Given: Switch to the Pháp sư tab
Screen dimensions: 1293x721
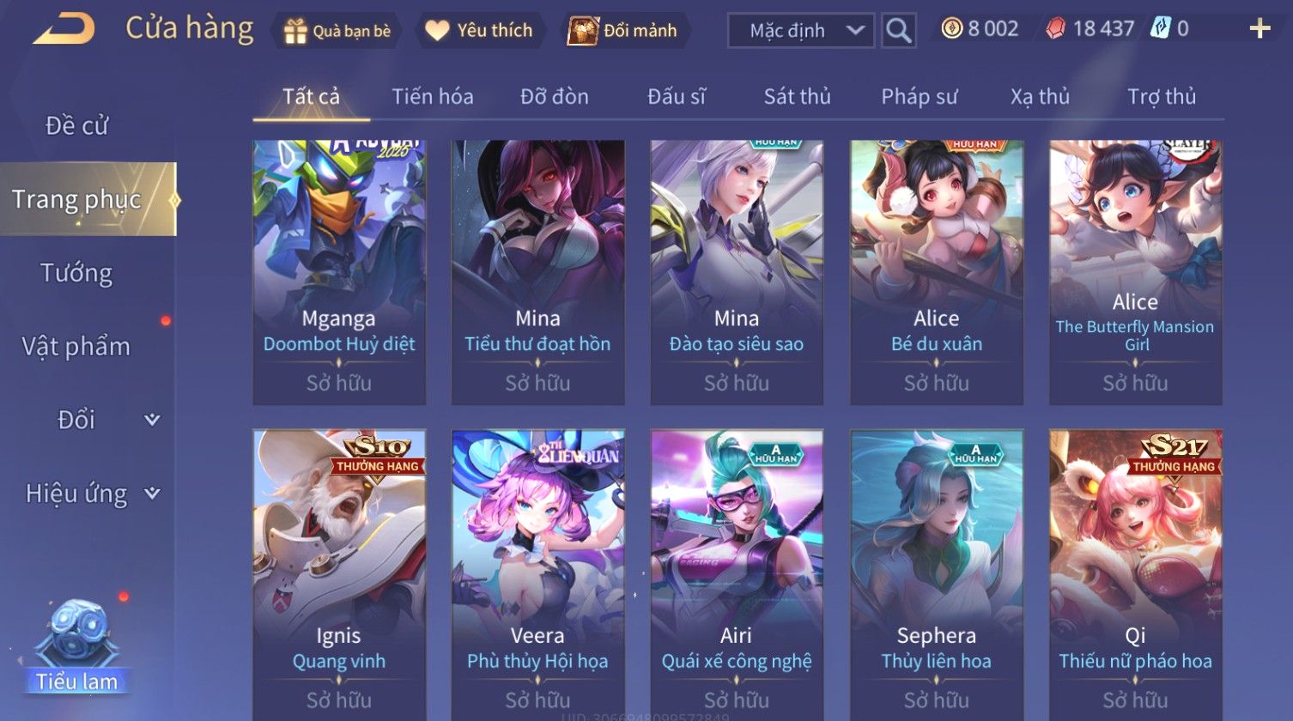Looking at the screenshot, I should pyautogui.click(x=919, y=96).
